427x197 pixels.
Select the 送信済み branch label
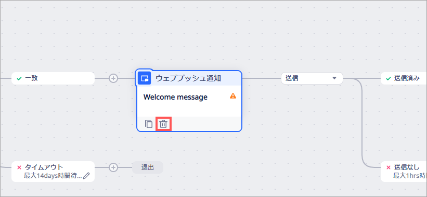click(404, 78)
